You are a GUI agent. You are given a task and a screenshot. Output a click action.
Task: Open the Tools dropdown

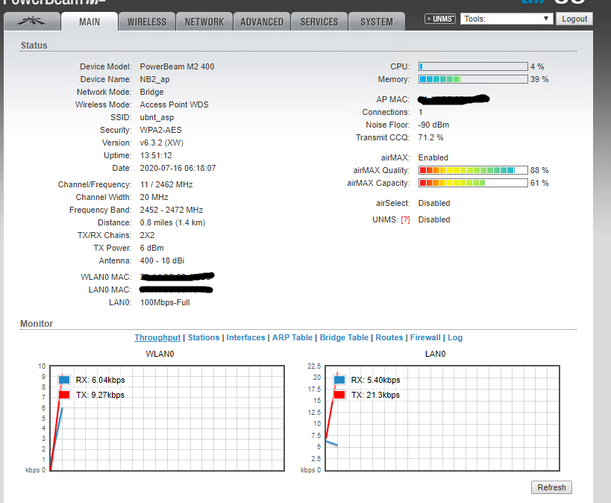click(507, 19)
